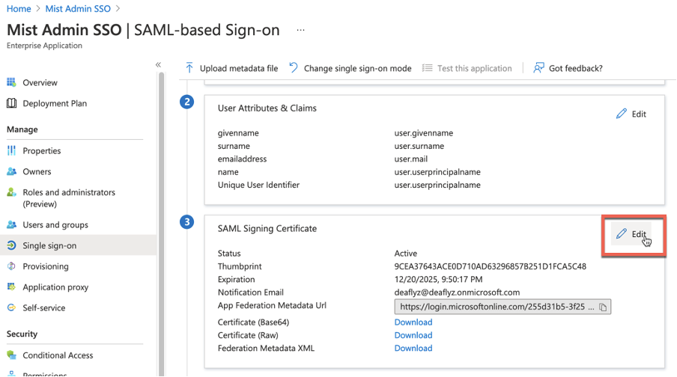Collapse the left sidebar with double chevron
This screenshot has width=677, height=377.
pyautogui.click(x=158, y=65)
